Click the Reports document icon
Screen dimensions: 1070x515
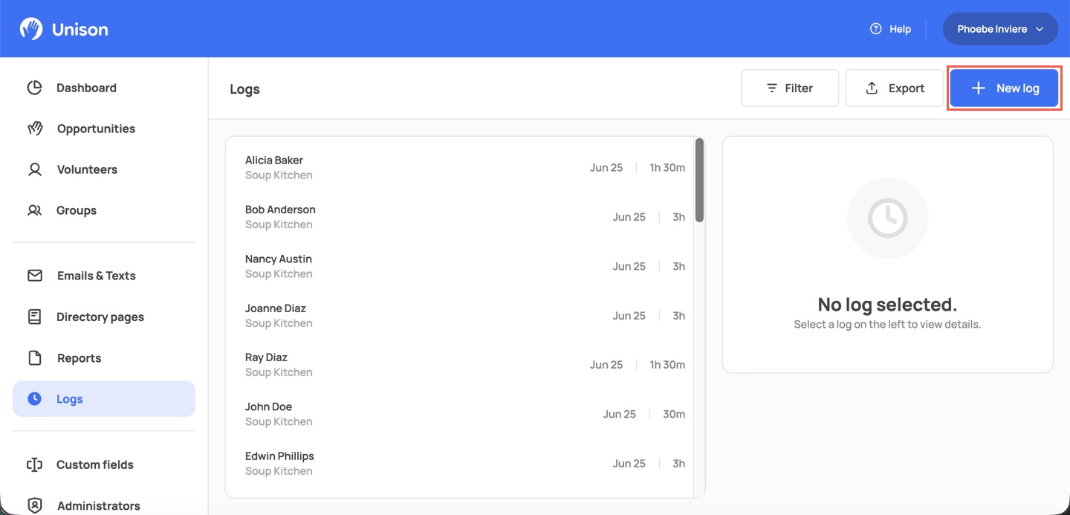34,358
